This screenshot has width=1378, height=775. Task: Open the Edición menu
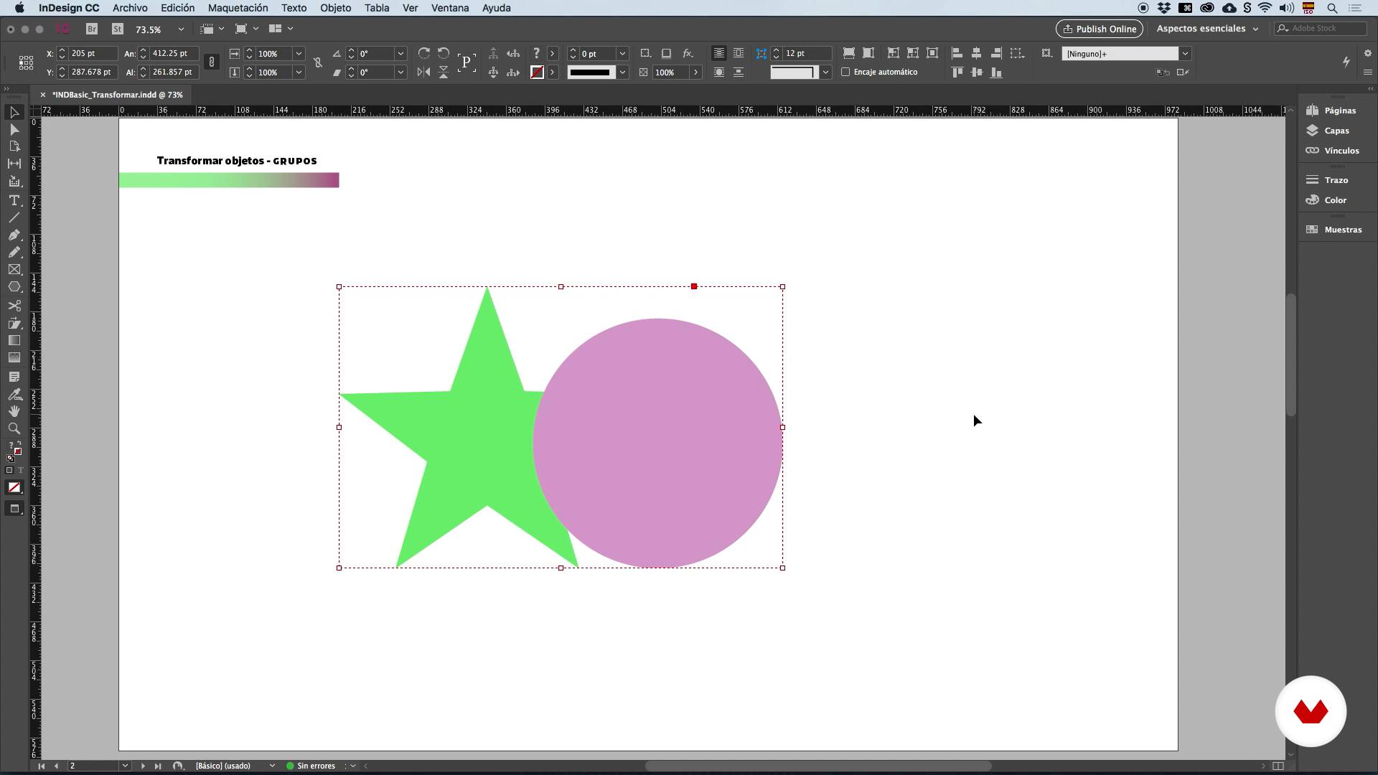pyautogui.click(x=177, y=8)
